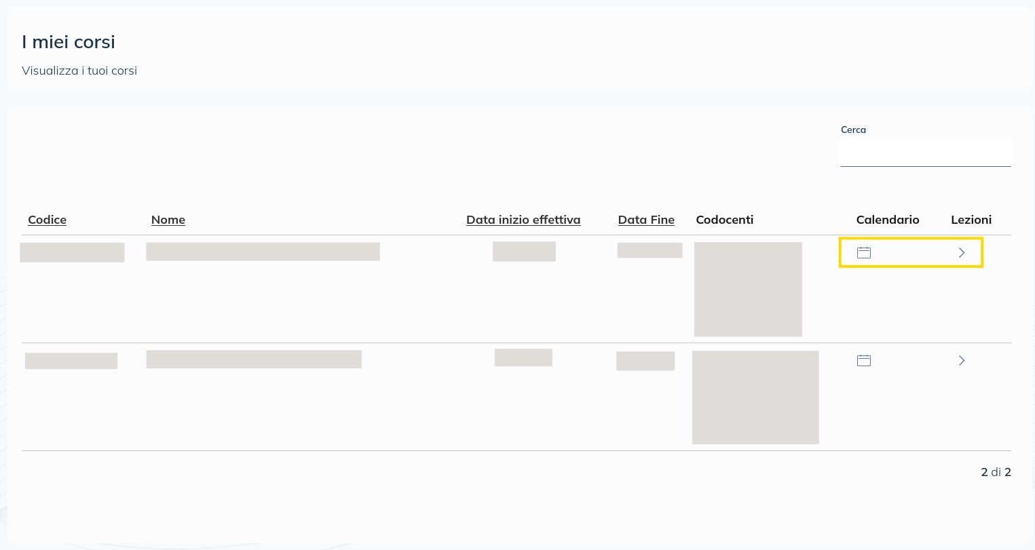
Task: Click the Lezioni column header
Action: click(971, 220)
